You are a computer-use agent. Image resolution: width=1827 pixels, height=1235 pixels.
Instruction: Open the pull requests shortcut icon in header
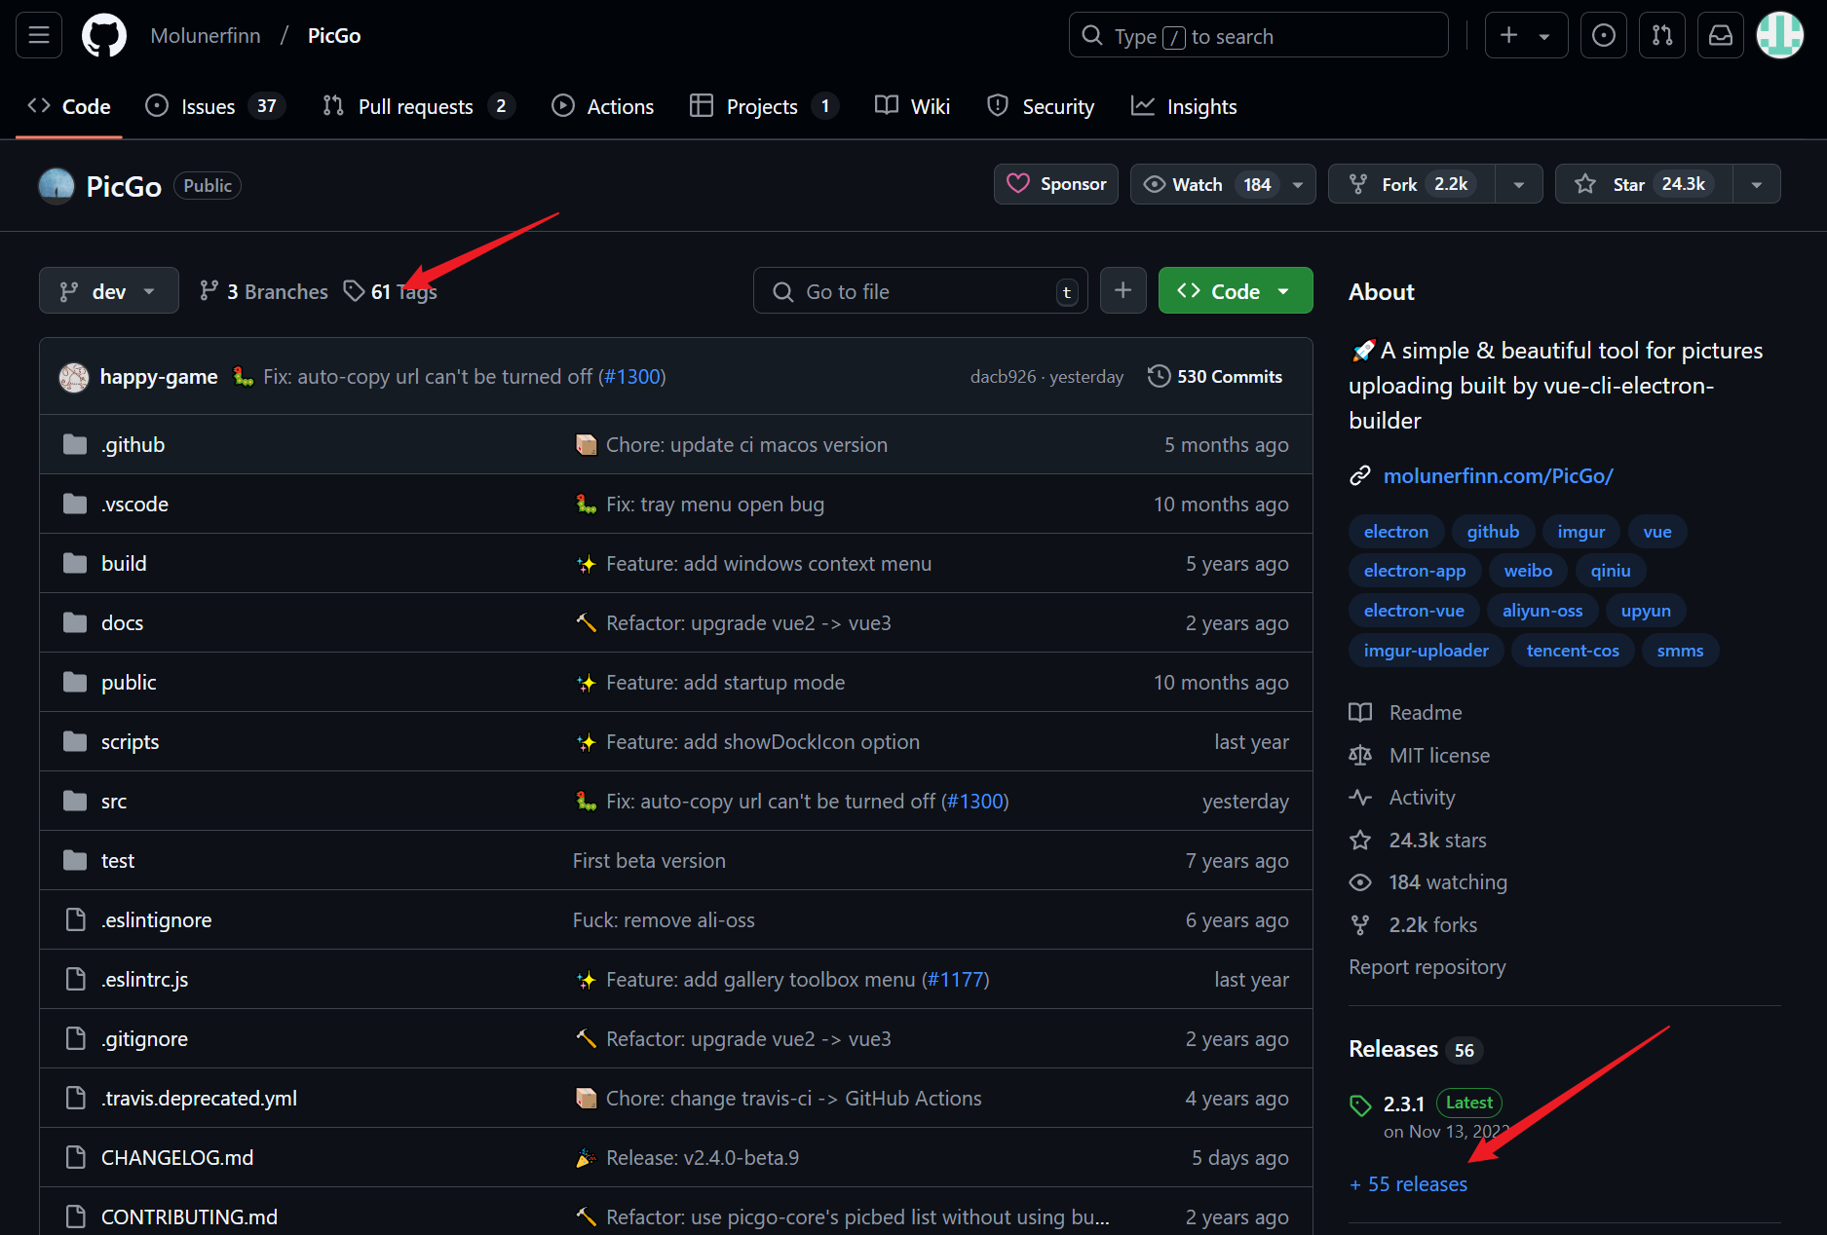coord(1662,36)
